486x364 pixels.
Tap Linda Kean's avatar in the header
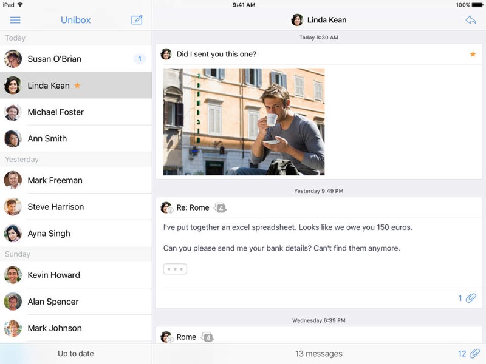(297, 20)
